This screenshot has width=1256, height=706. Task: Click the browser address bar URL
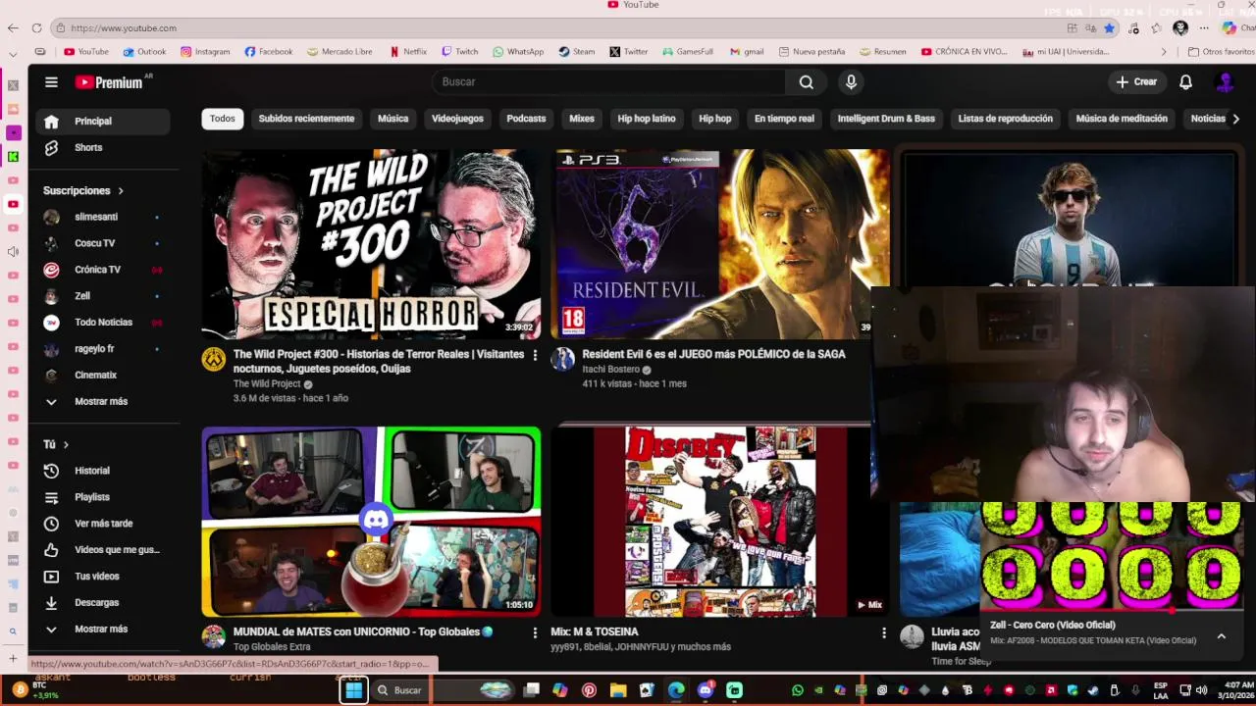124,28
